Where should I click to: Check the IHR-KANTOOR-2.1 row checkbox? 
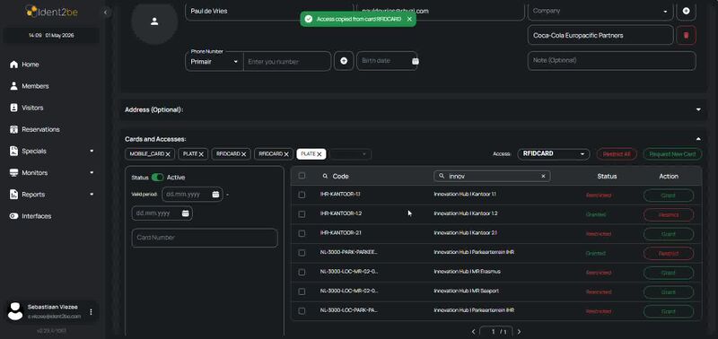(302, 233)
